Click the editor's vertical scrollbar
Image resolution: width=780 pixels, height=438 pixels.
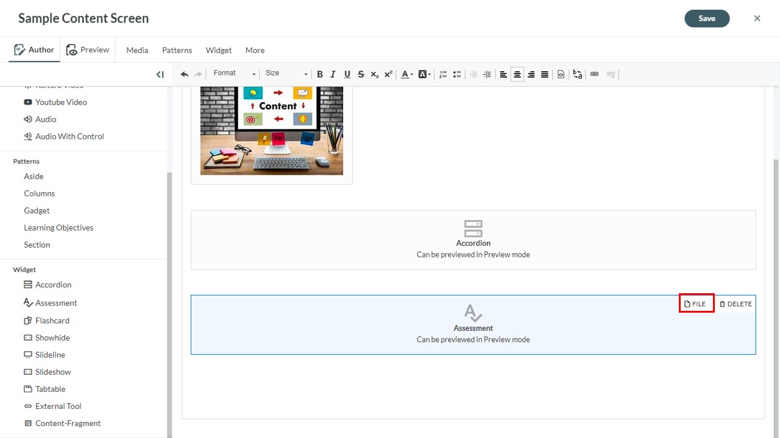pyautogui.click(x=776, y=298)
